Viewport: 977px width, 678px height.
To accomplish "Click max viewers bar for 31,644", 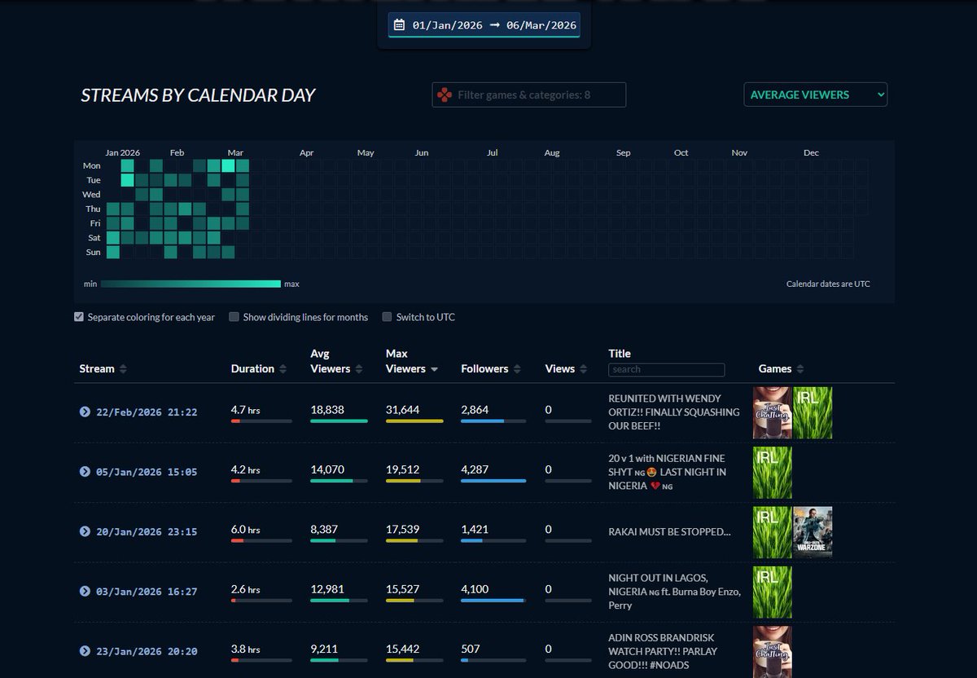I will [414, 421].
